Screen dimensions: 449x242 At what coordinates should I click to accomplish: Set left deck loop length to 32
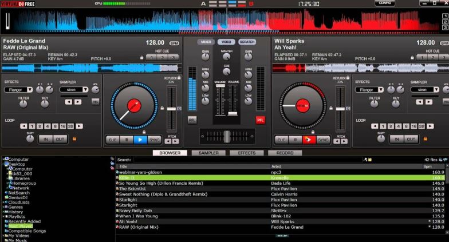coord(70,126)
